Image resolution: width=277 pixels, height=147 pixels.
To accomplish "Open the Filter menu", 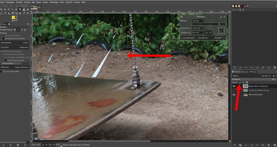I will (62, 2).
